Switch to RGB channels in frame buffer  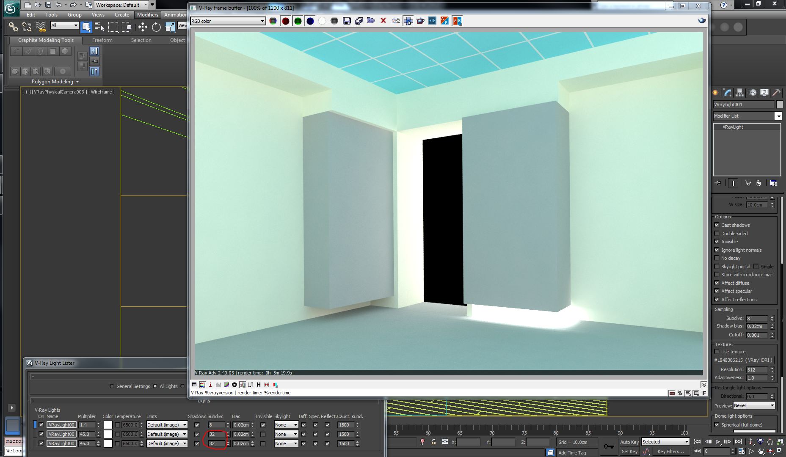point(273,21)
